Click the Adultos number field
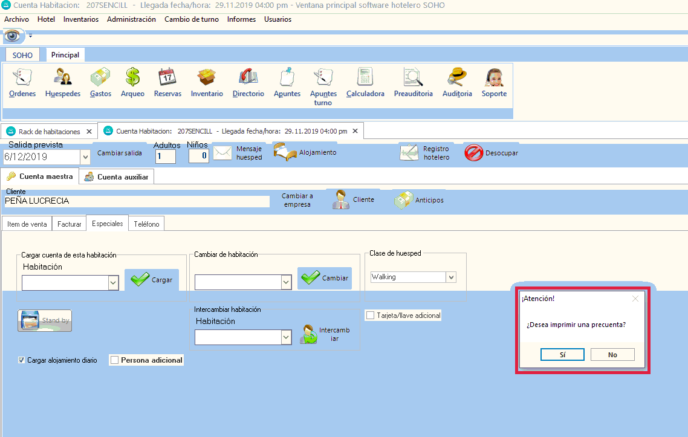Image resolution: width=688 pixels, height=437 pixels. click(x=165, y=157)
